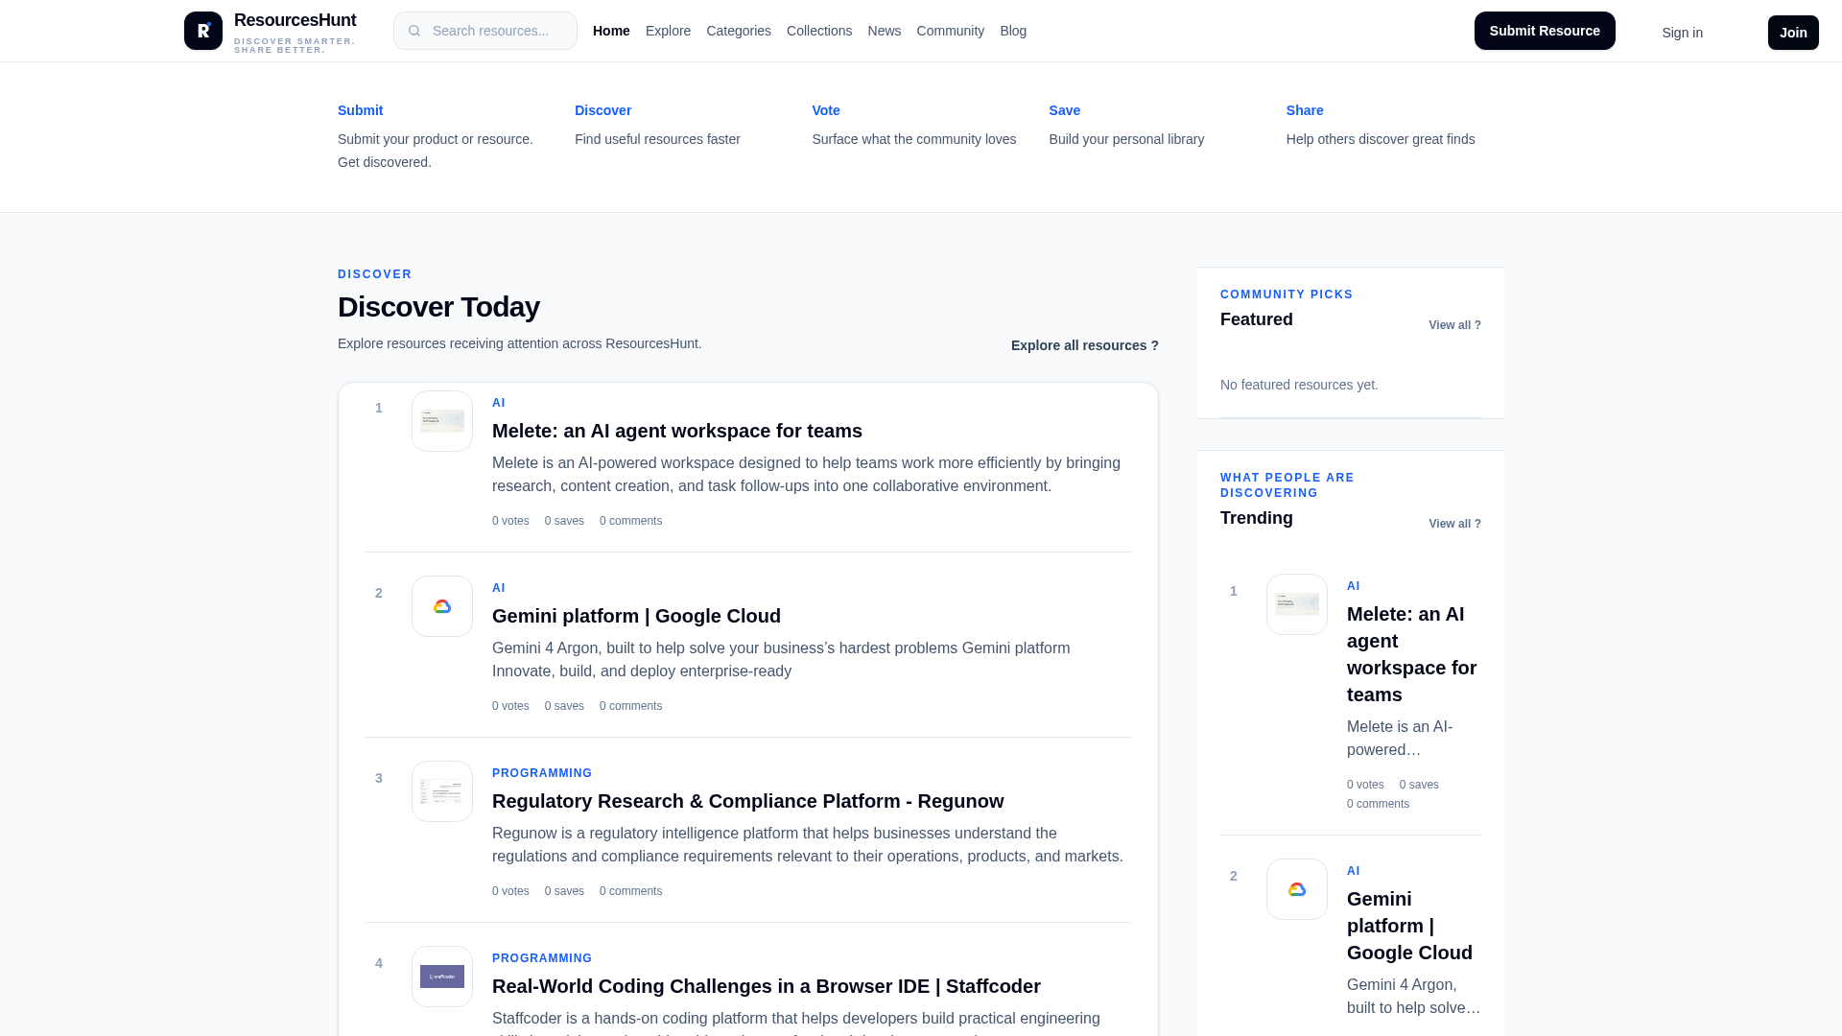Click Explore all resources link
The width and height of the screenshot is (1842, 1036).
click(1085, 345)
